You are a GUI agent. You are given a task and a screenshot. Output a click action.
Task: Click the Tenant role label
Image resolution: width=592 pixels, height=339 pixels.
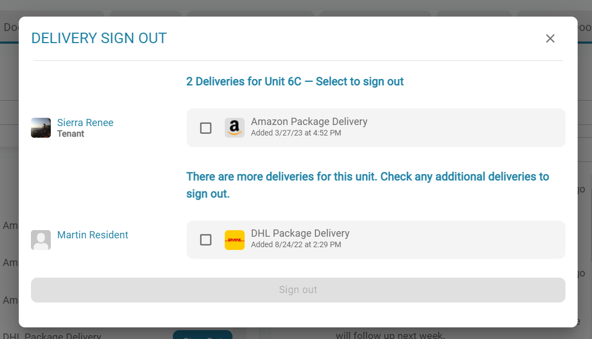click(x=71, y=134)
